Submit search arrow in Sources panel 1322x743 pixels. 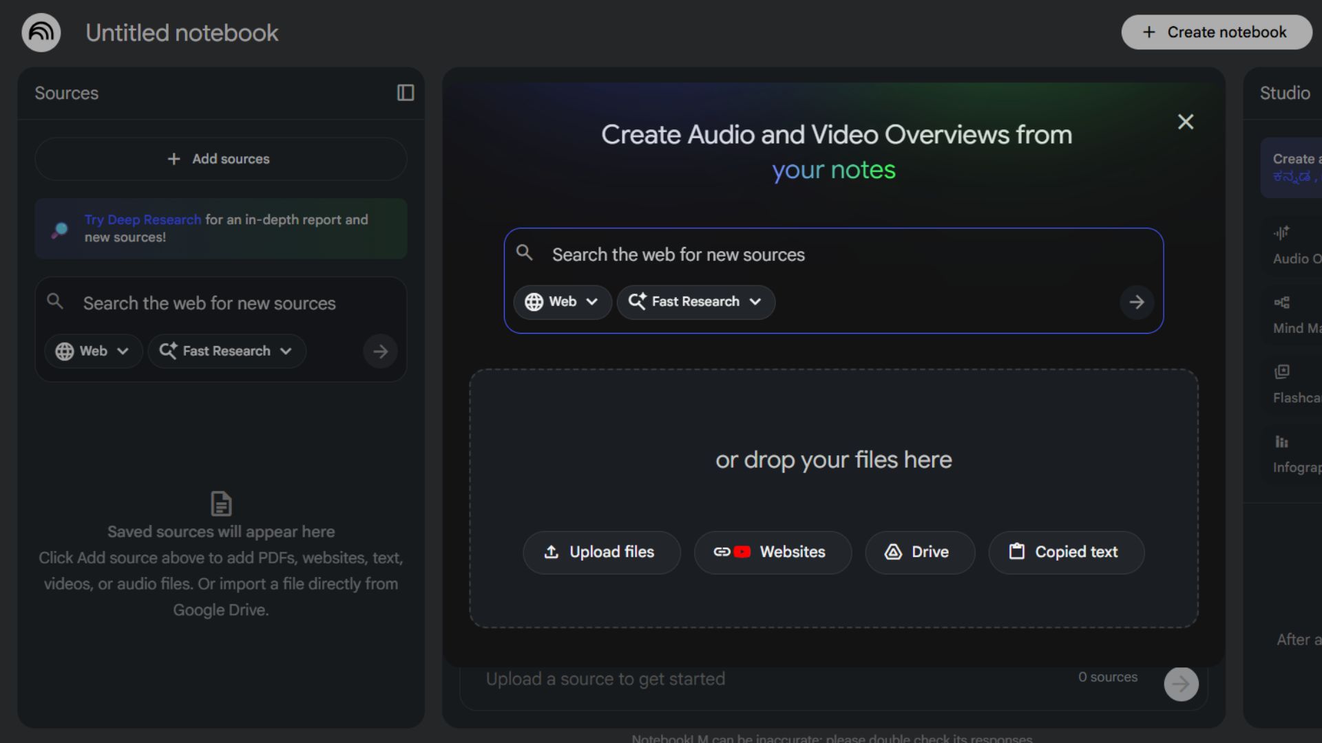point(380,352)
